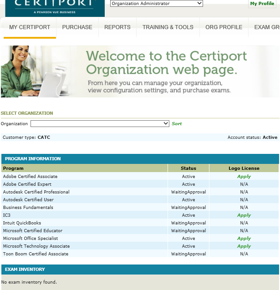Select the IC3 program name
Viewport: 280px width, 290px height.
[7, 215]
